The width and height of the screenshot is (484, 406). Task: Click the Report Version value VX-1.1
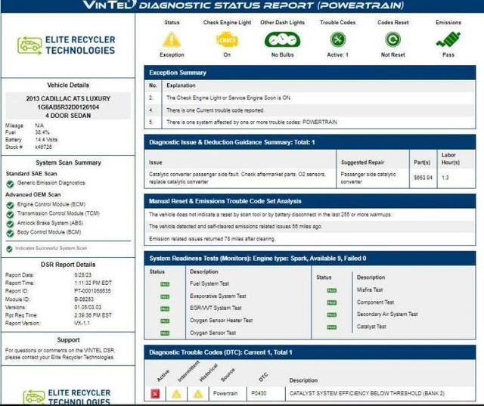82,324
